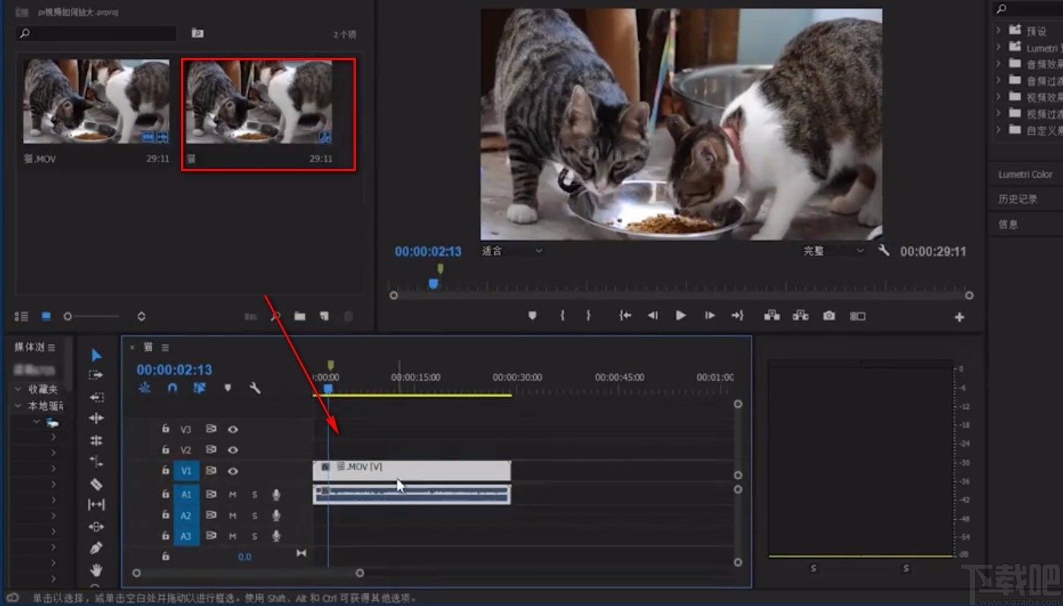Viewport: 1063px width, 606px height.
Task: Select the Razor tool
Action: pyautogui.click(x=97, y=484)
